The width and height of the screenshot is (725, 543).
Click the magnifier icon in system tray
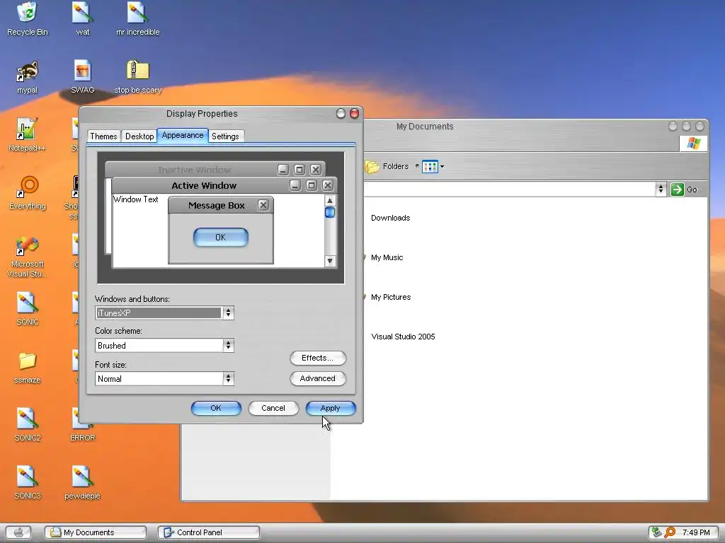click(670, 532)
